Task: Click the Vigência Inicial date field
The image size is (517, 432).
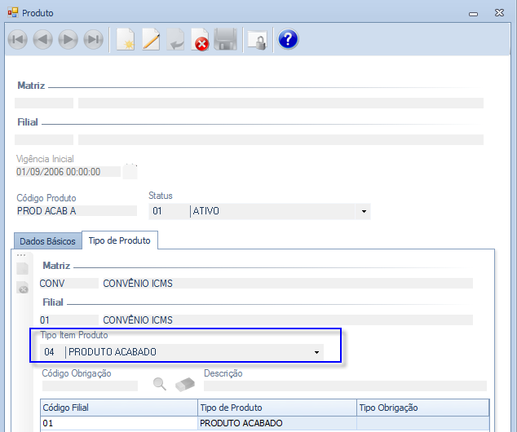Action: [68, 172]
